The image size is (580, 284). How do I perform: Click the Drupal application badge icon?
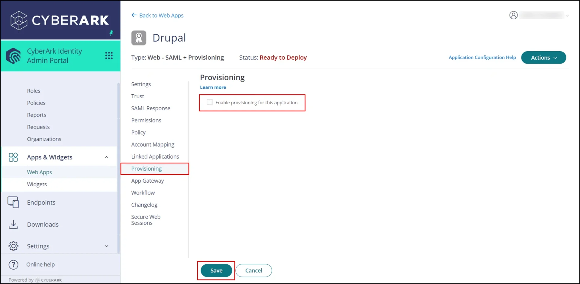click(x=139, y=38)
